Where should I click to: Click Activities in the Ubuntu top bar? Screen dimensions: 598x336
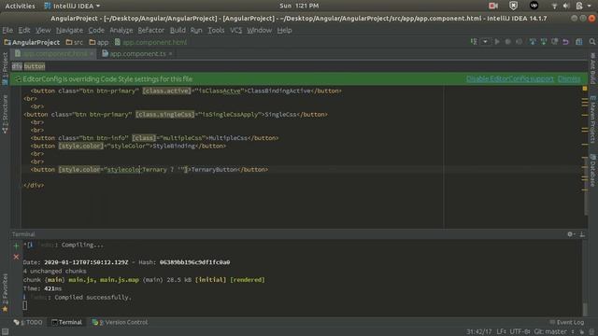pyautogui.click(x=20, y=6)
